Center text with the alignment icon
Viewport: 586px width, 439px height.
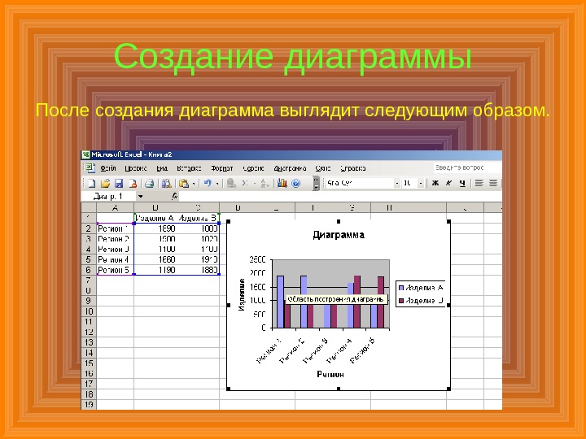coord(493,183)
